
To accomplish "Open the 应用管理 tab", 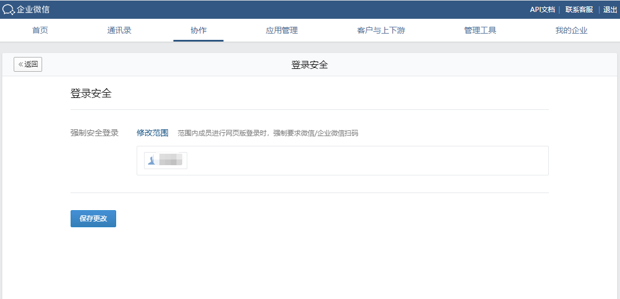I will pyautogui.click(x=282, y=30).
